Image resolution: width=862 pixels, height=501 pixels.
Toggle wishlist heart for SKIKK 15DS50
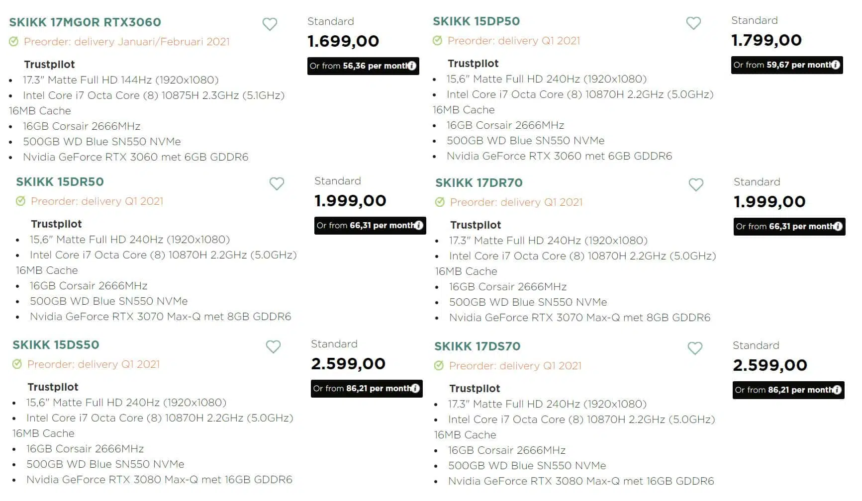click(x=273, y=346)
